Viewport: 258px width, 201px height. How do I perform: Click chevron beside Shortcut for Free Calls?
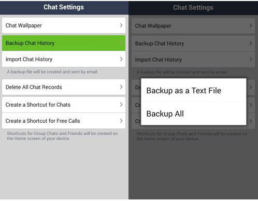click(x=121, y=121)
